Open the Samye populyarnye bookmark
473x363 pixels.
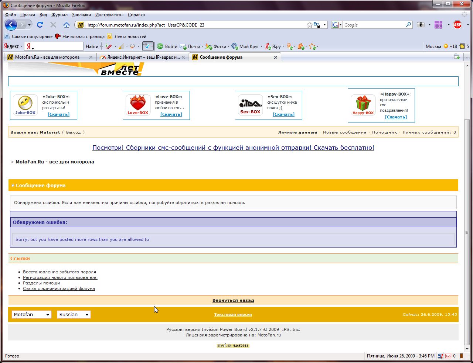(28, 37)
